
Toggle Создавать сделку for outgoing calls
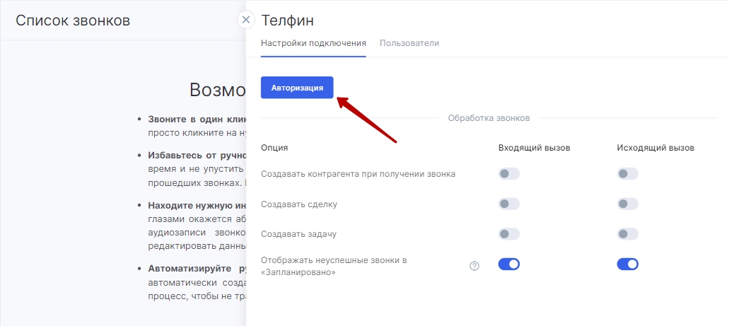pos(628,204)
